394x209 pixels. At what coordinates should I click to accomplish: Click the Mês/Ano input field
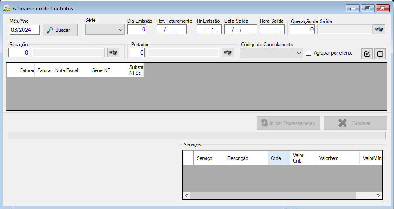click(x=24, y=30)
